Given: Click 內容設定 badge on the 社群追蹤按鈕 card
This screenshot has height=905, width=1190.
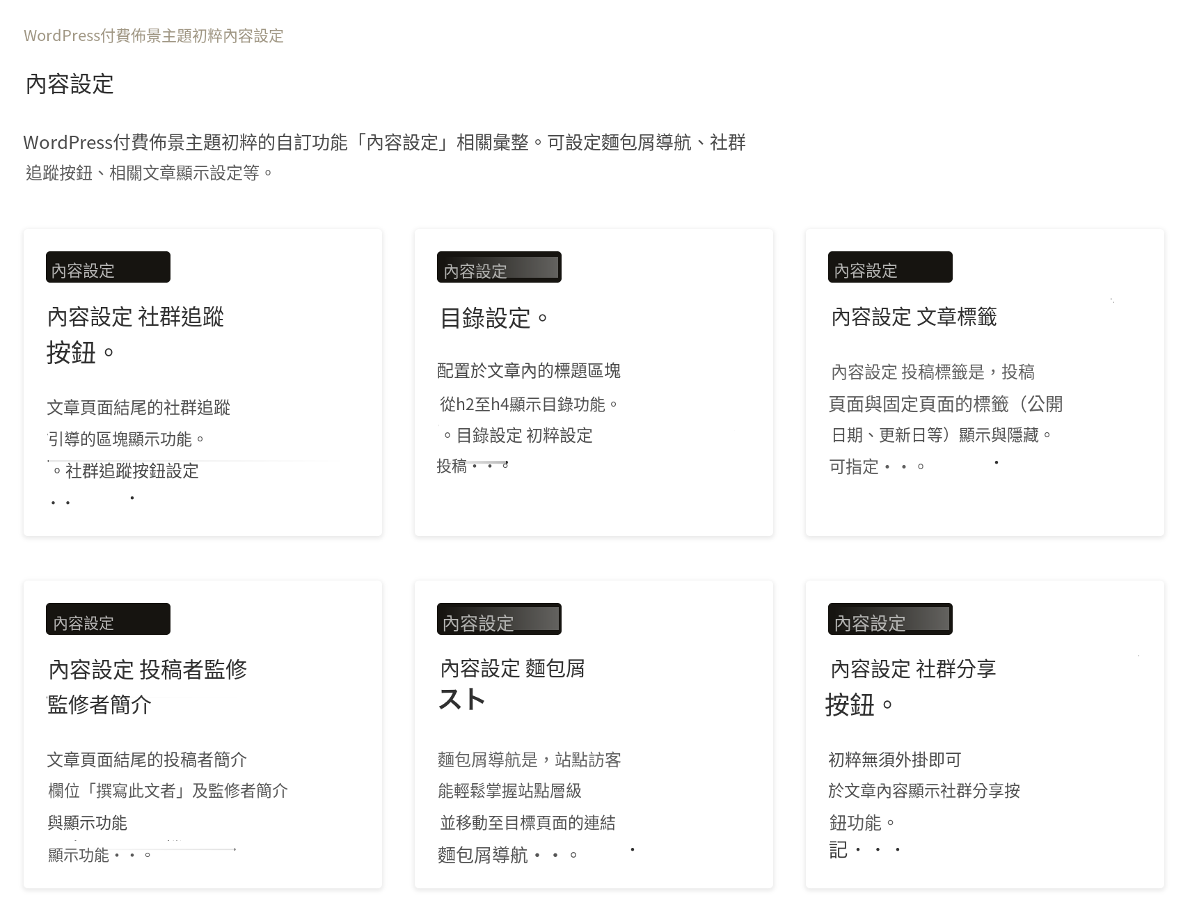Looking at the screenshot, I should [x=108, y=267].
